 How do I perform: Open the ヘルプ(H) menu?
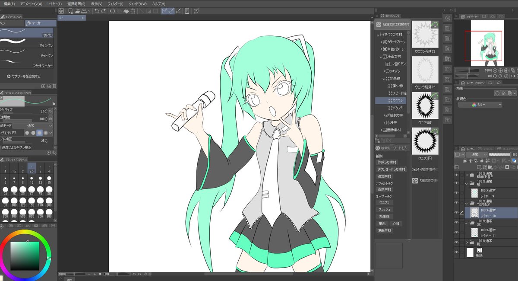coord(159,3)
